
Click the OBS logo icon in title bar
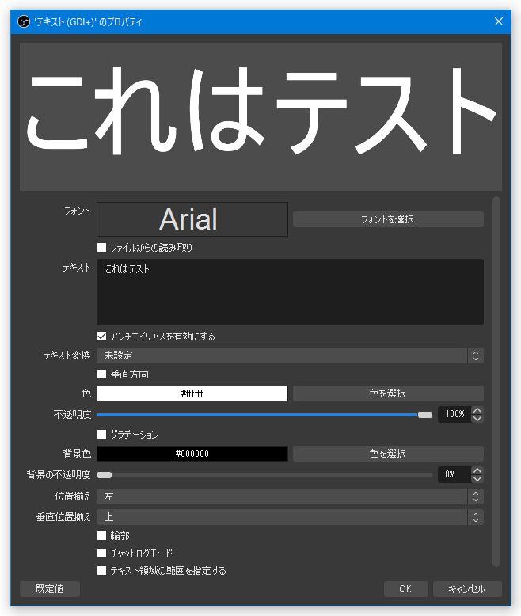(x=24, y=21)
